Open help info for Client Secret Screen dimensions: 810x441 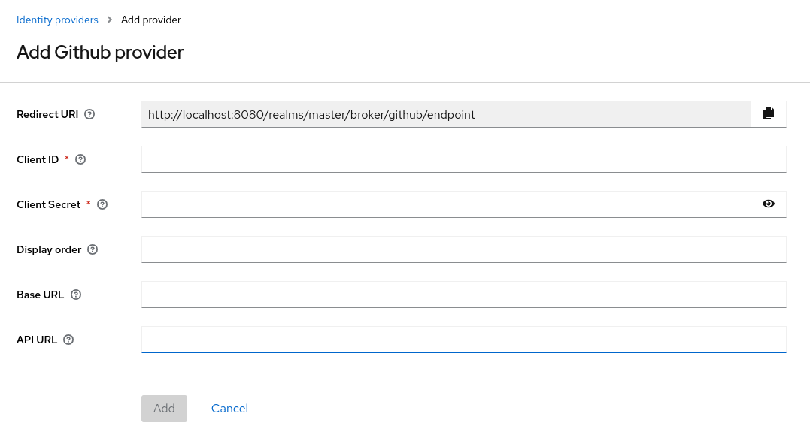click(x=102, y=204)
